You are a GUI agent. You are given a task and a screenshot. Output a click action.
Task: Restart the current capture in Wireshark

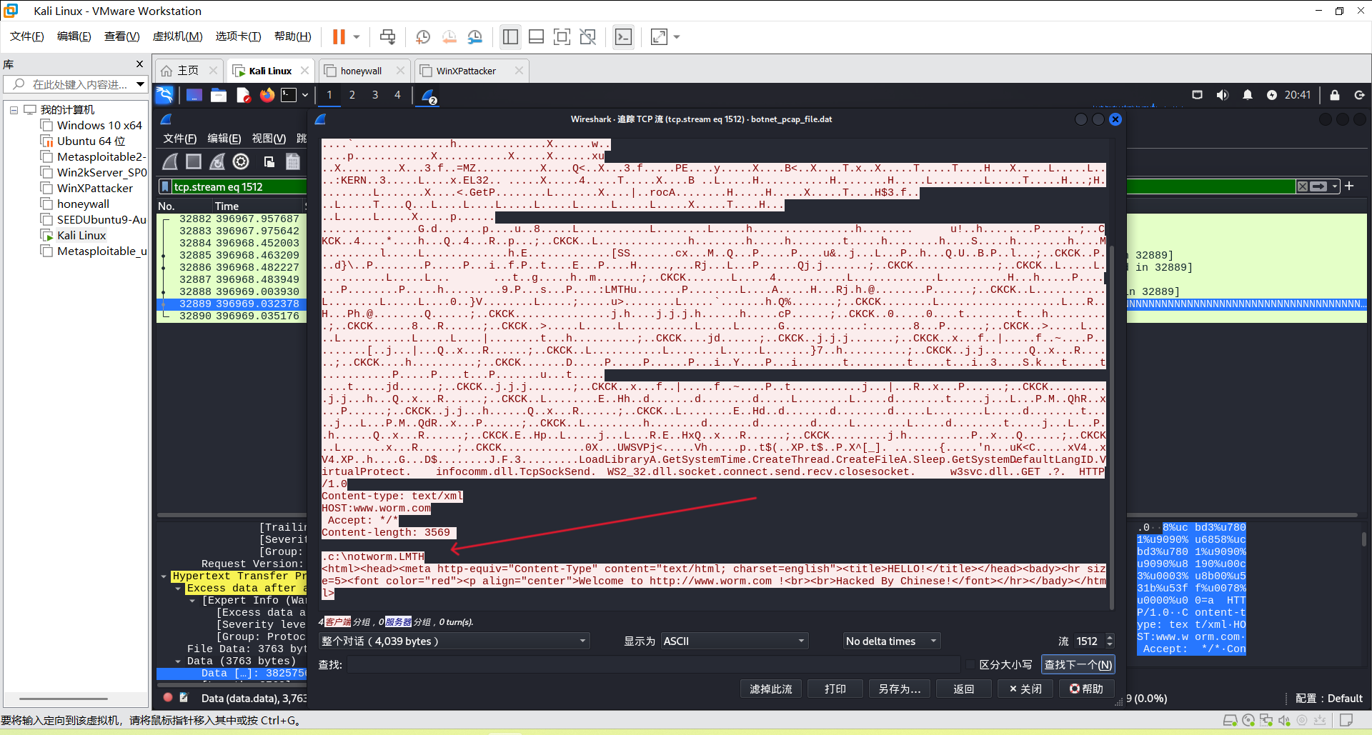[217, 162]
